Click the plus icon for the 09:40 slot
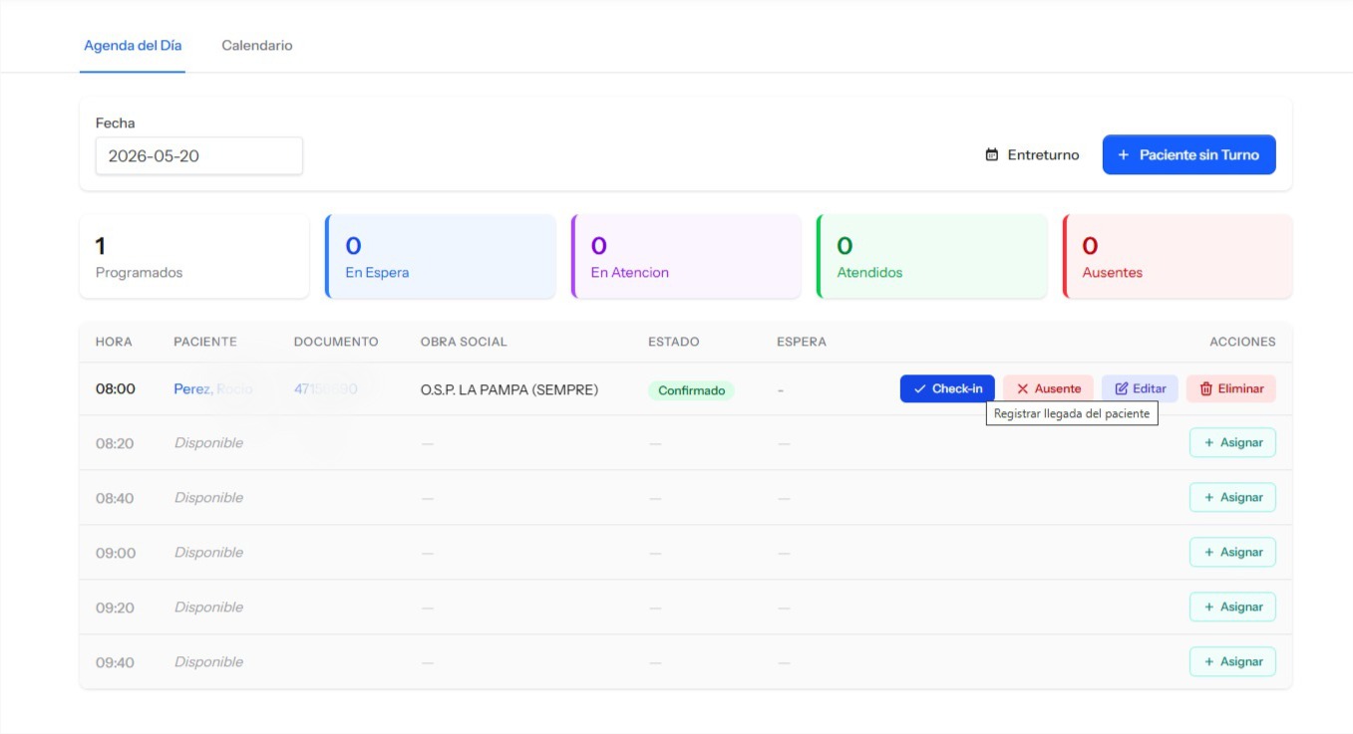Image resolution: width=1353 pixels, height=734 pixels. click(x=1209, y=662)
